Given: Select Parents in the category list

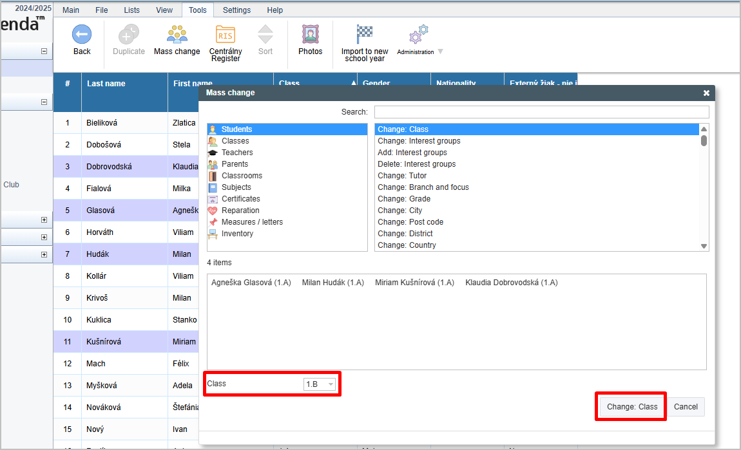Looking at the screenshot, I should tap(287, 164).
